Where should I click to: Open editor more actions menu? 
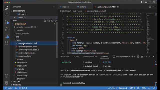click(153, 7)
